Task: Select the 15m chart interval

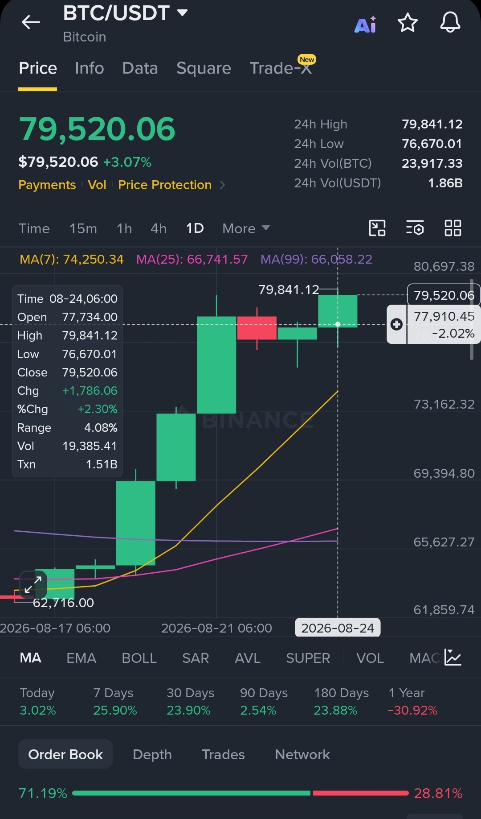Action: point(83,228)
